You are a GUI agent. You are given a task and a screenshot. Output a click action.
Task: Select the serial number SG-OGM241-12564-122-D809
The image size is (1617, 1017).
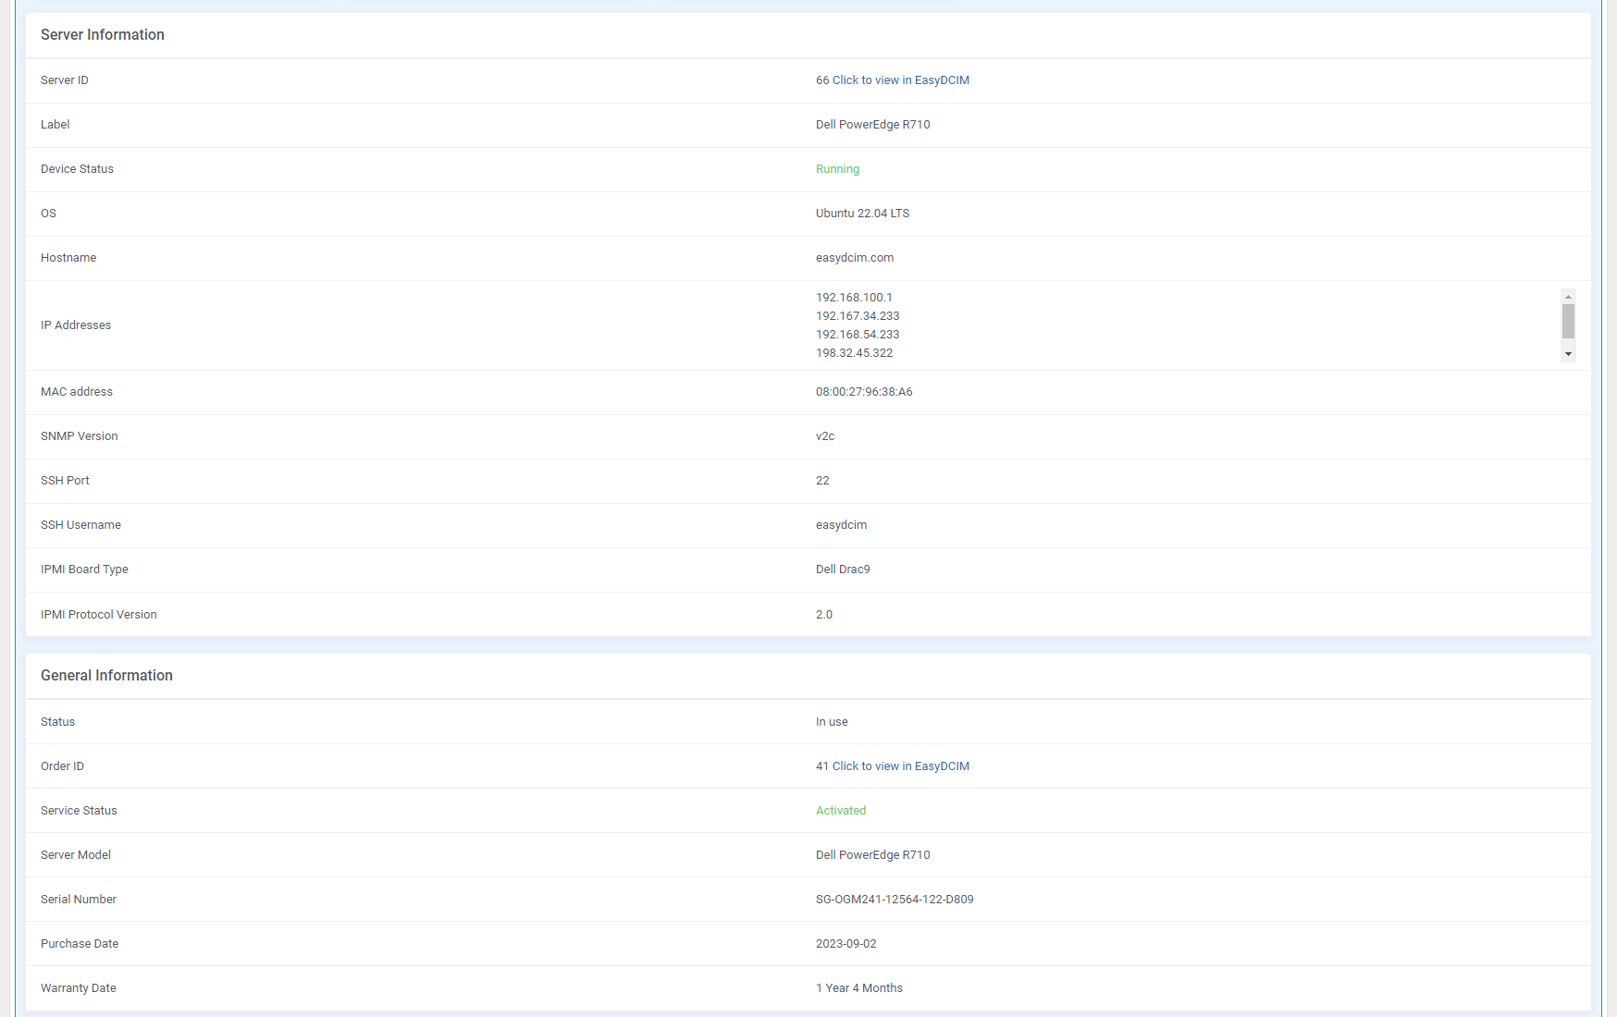[894, 899]
